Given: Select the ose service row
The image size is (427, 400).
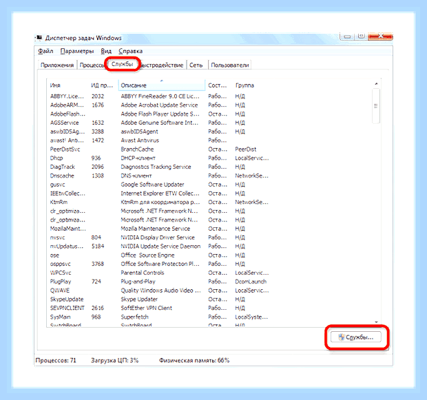Looking at the screenshot, I should [160, 255].
